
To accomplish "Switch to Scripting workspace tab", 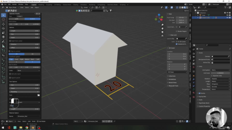I will tap(123, 5).
